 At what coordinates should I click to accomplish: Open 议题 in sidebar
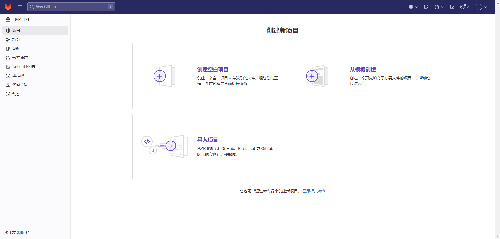(x=35, y=49)
